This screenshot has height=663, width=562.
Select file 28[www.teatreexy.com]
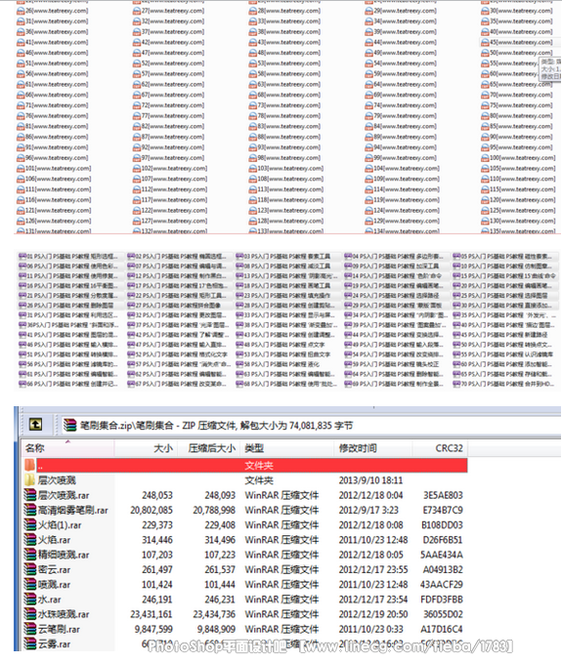pos(284,11)
